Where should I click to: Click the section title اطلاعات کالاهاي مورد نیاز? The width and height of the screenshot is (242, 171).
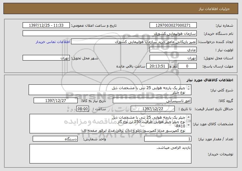[210, 80]
